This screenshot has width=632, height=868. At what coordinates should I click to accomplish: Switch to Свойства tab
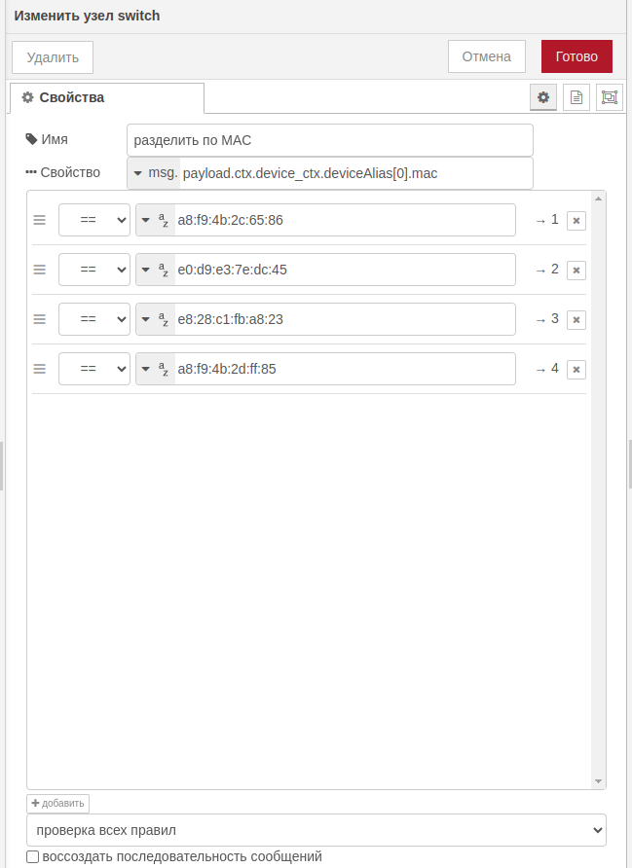pyautogui.click(x=107, y=97)
